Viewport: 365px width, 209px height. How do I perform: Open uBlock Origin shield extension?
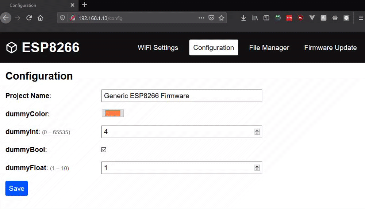[300, 18]
